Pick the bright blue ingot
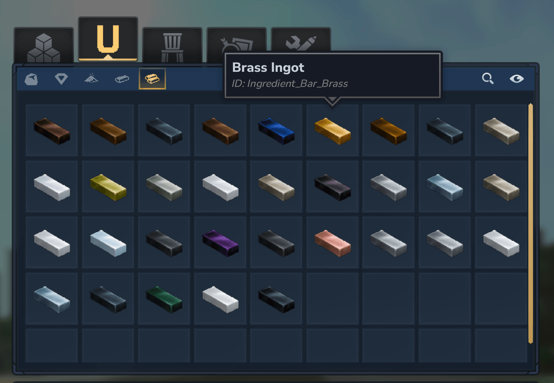Image resolution: width=554 pixels, height=383 pixels. pos(276,131)
